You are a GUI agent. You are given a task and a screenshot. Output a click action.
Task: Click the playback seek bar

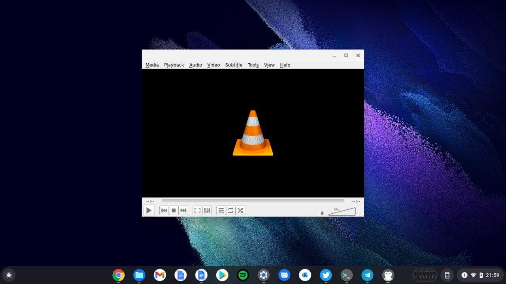point(253,201)
